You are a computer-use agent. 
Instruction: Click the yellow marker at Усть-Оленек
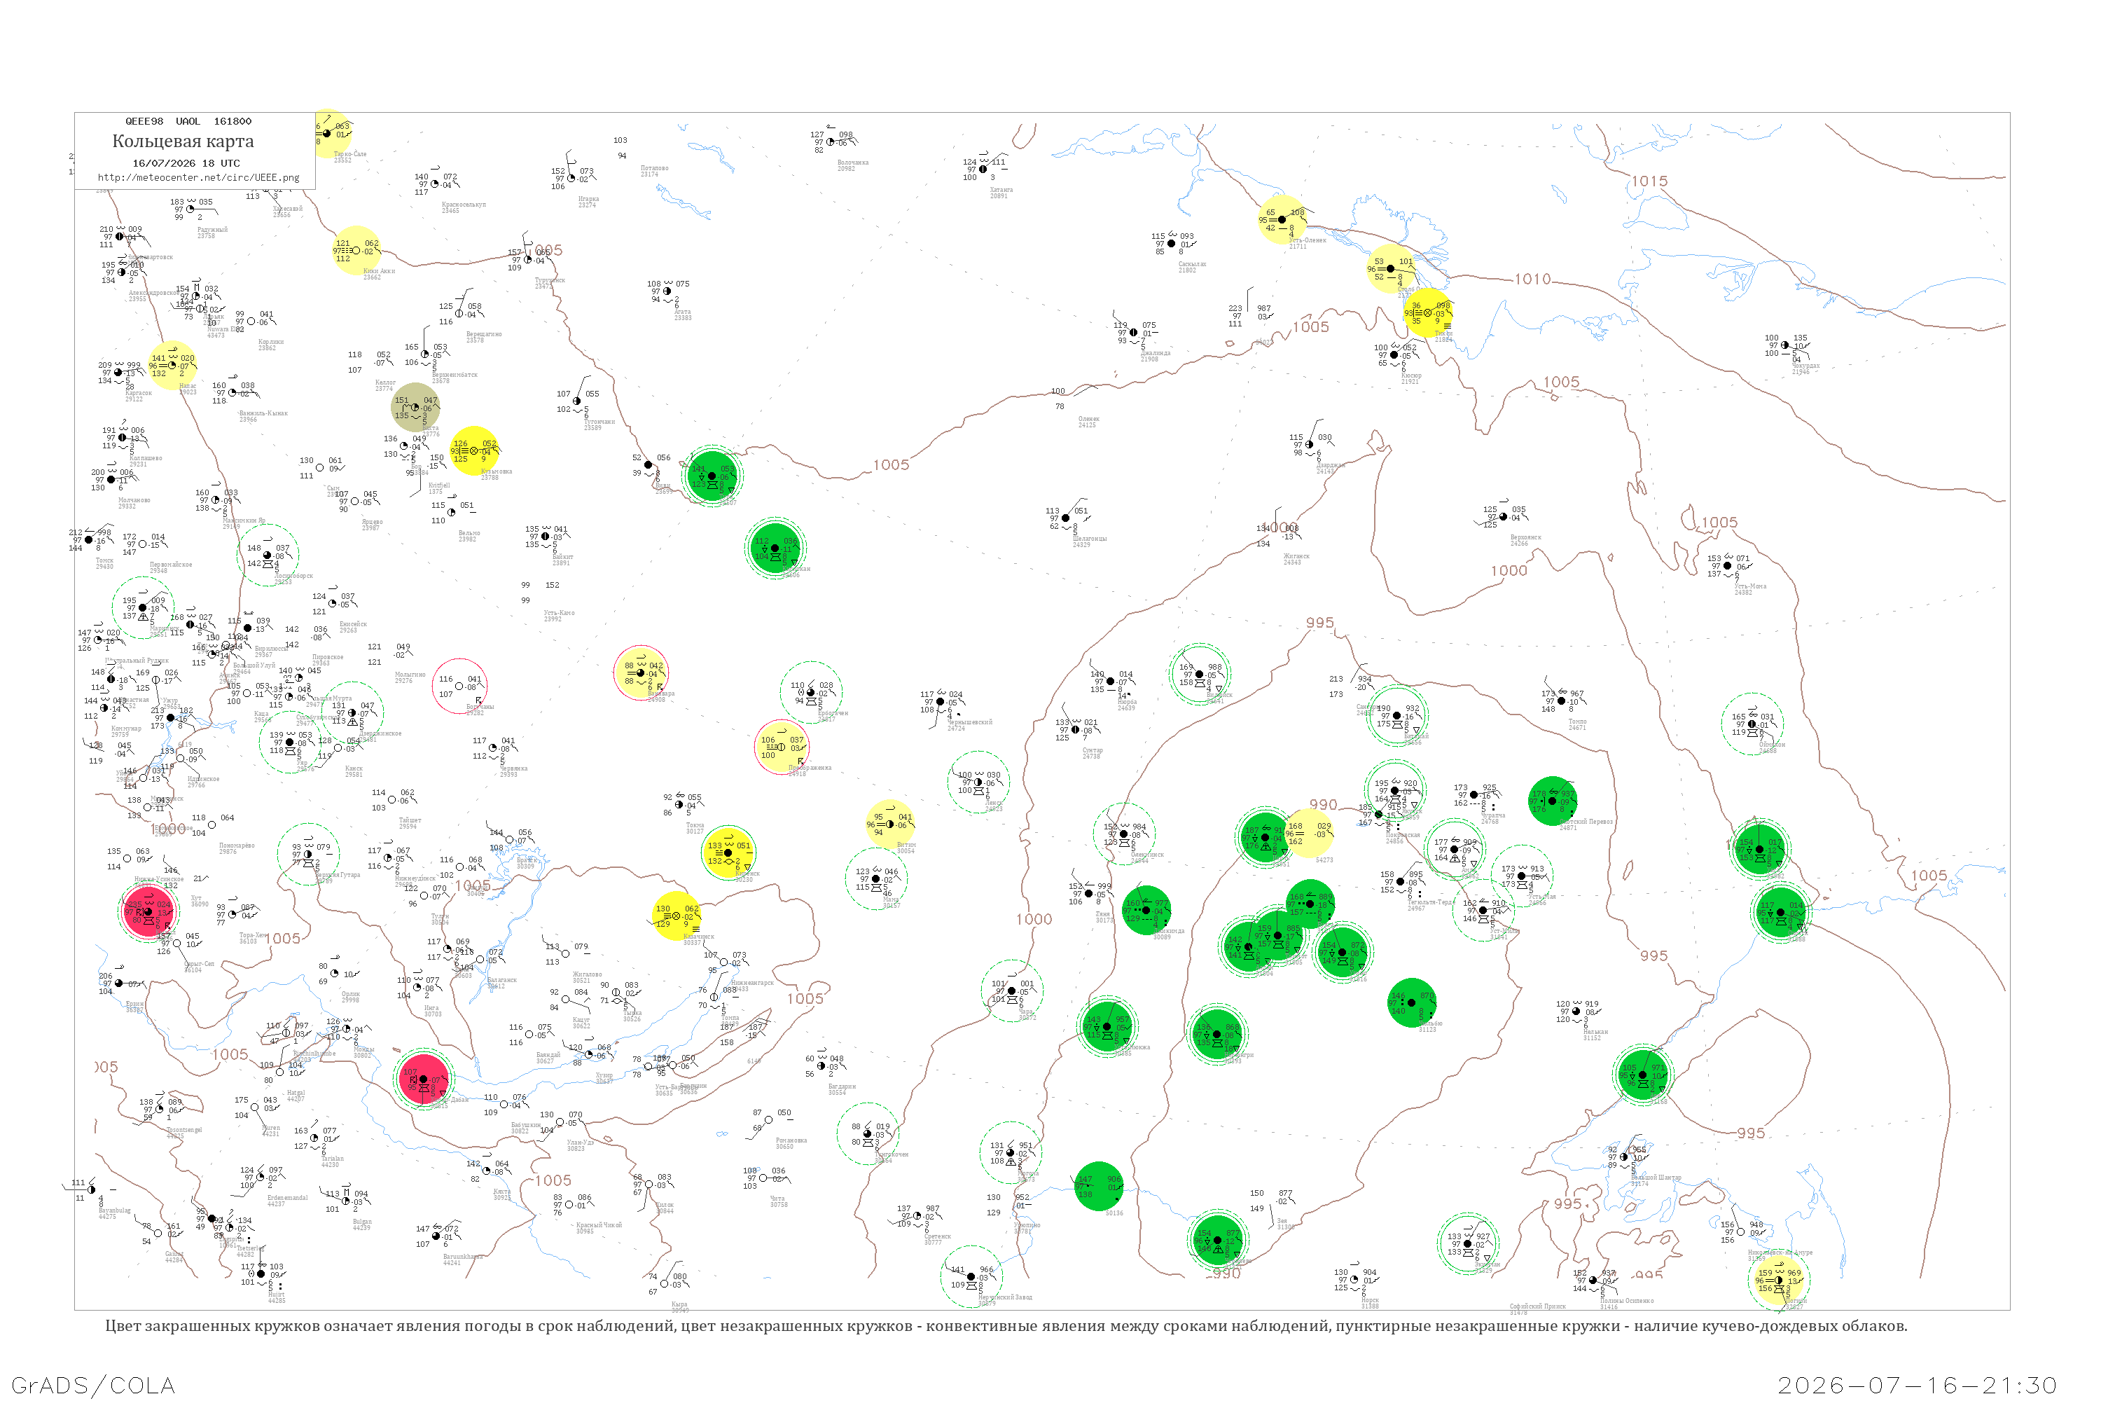1282,220
